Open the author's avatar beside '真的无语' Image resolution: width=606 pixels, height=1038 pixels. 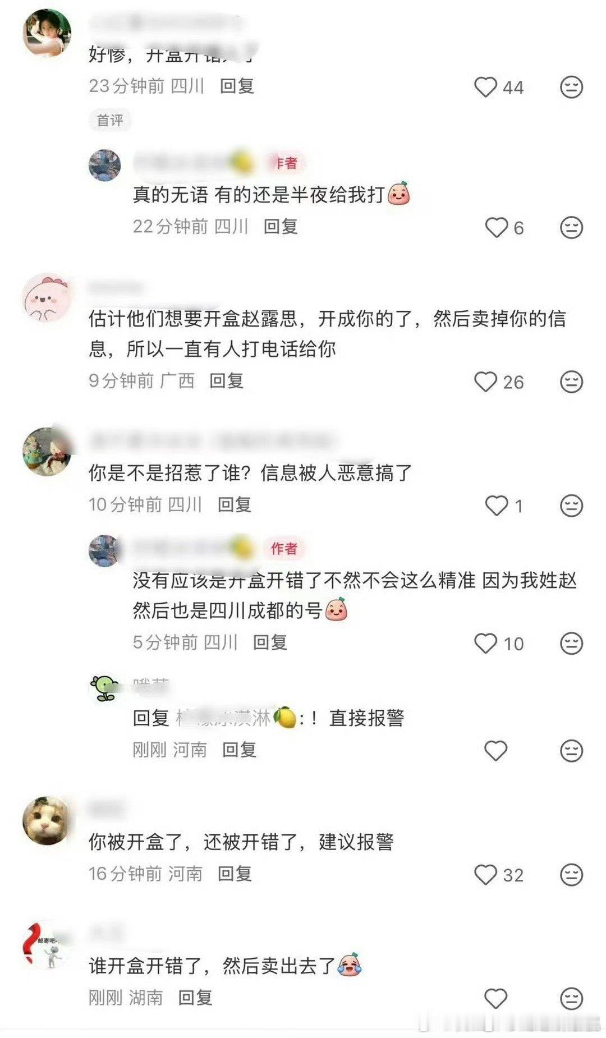tap(105, 165)
